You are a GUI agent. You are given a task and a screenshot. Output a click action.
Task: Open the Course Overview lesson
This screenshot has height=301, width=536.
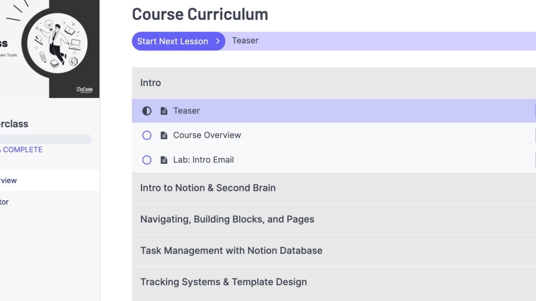(207, 135)
